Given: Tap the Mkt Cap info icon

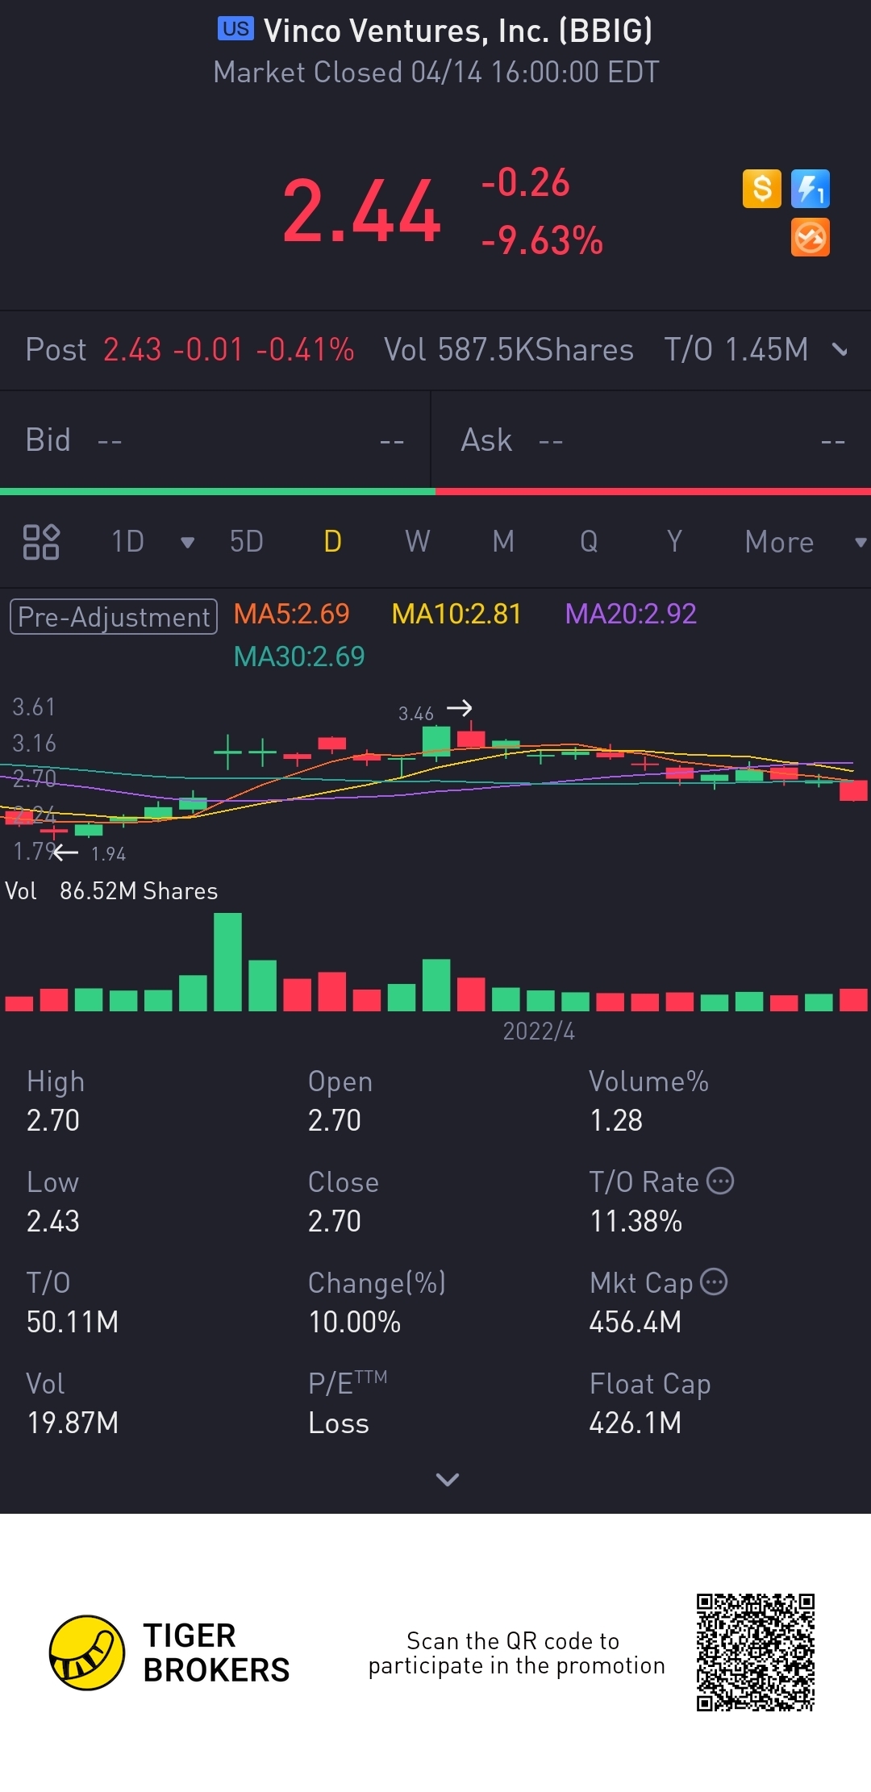Looking at the screenshot, I should coord(714,1281).
